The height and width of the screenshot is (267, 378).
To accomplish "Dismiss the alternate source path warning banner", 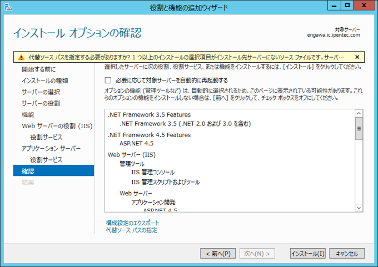I will (x=357, y=57).
